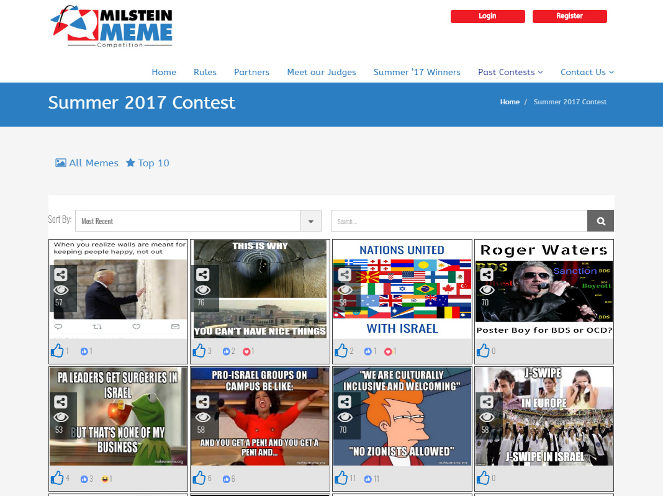
Task: Open the Roger Waters meme image
Action: click(x=544, y=289)
